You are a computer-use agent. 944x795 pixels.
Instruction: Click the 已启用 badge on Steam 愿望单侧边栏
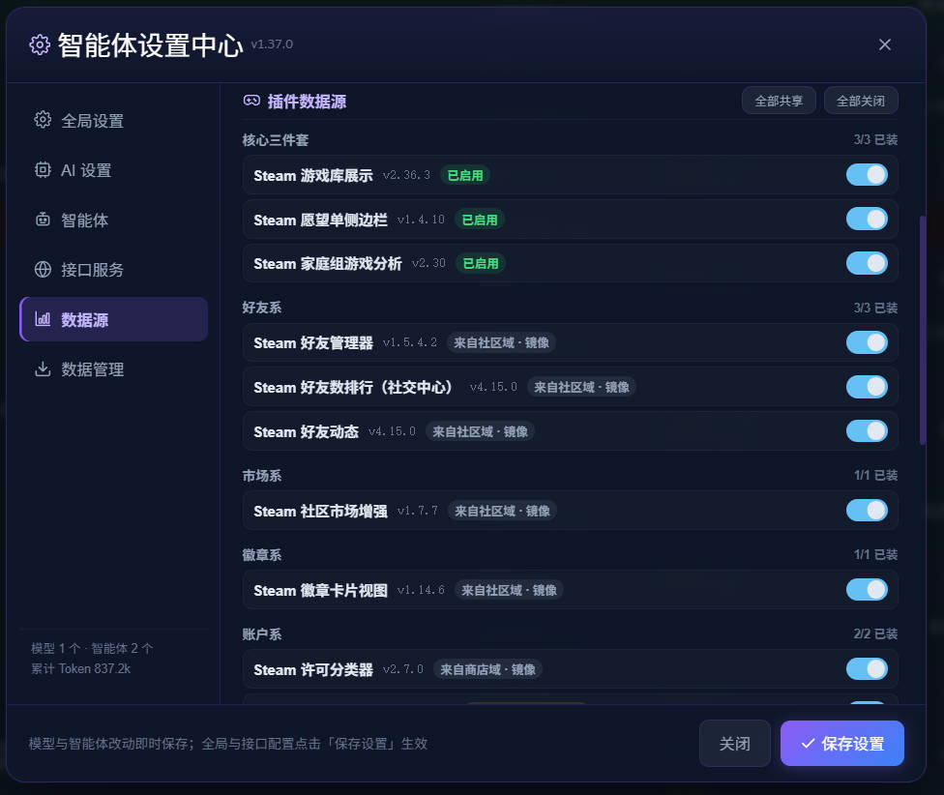pyautogui.click(x=479, y=220)
